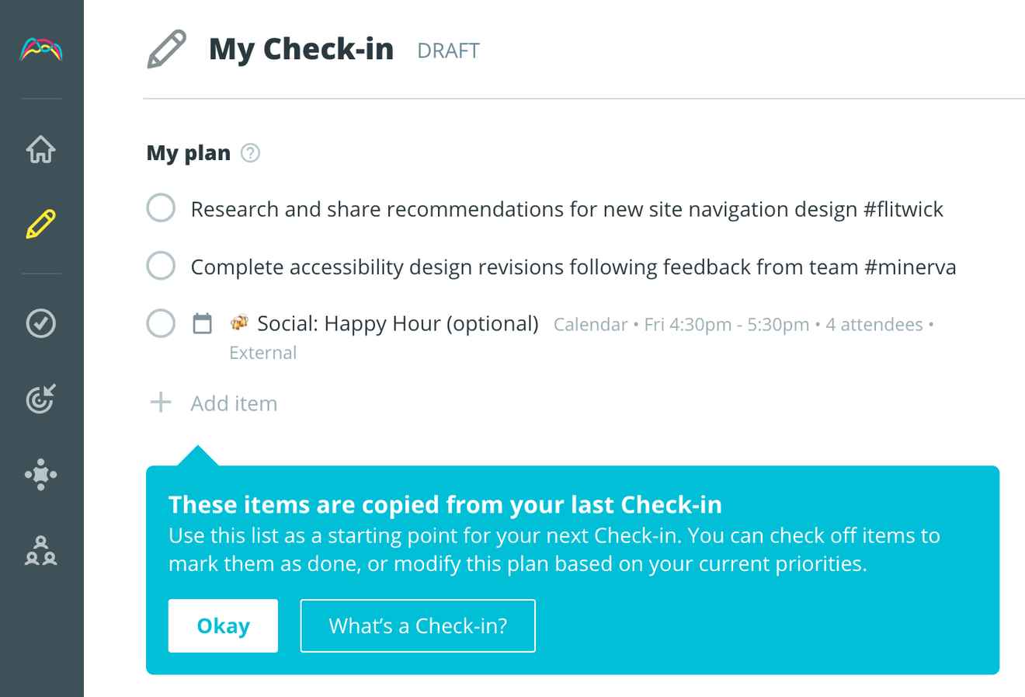This screenshot has width=1025, height=697.
Task: Select the yellow pencil Check-in icon
Action: 41,224
